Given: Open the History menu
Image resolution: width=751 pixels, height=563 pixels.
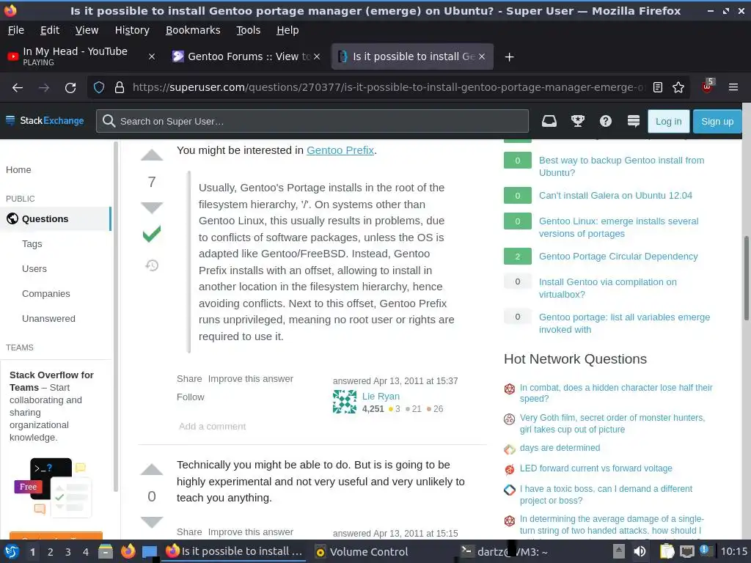Looking at the screenshot, I should pyautogui.click(x=132, y=30).
